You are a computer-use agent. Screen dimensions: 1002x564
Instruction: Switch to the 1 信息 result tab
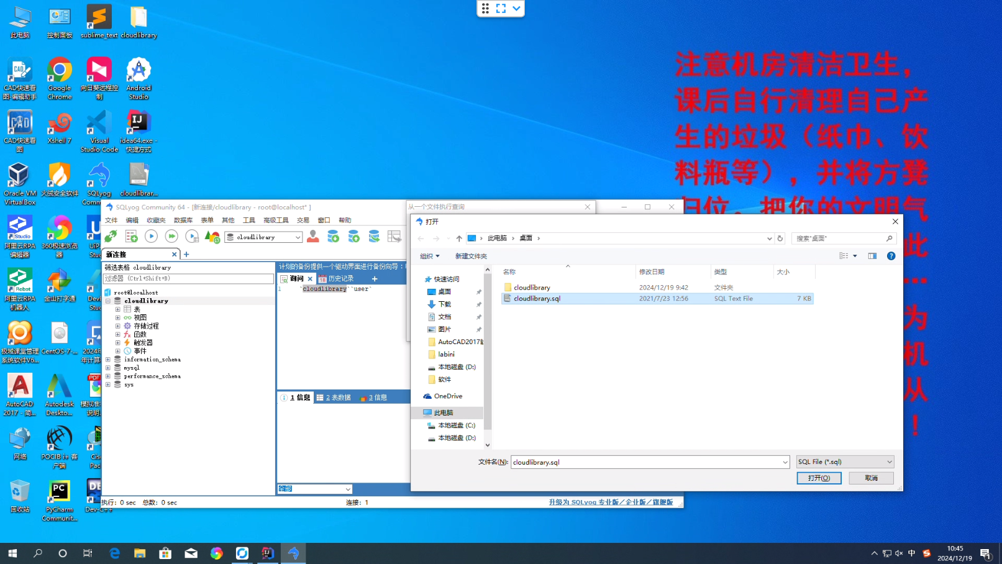296,398
